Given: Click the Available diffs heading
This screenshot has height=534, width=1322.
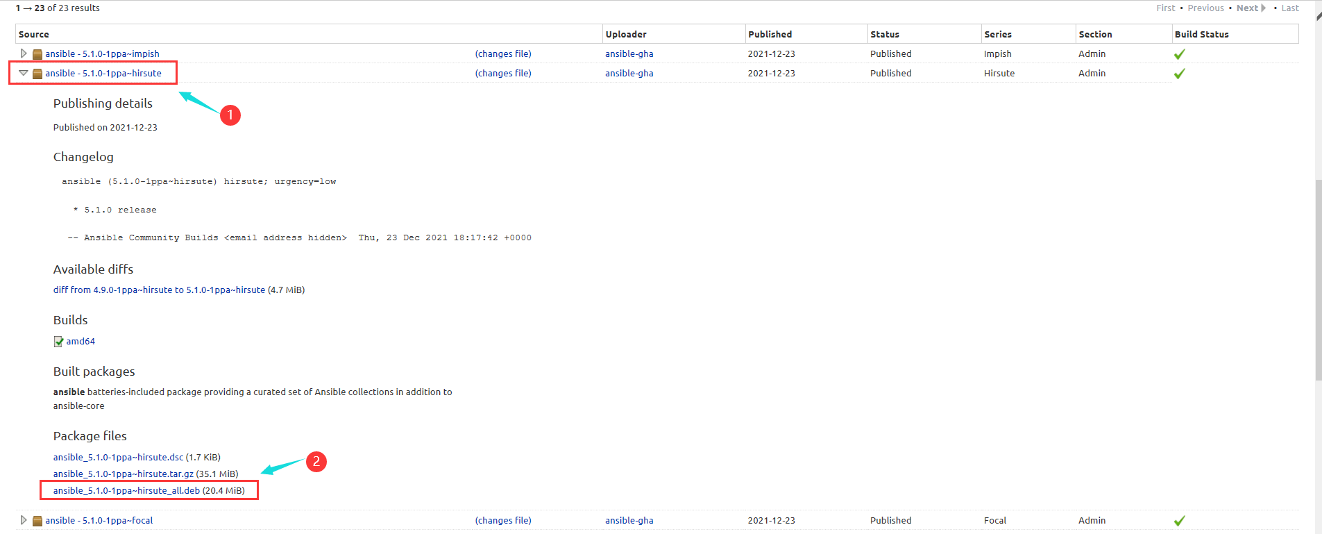Looking at the screenshot, I should (x=93, y=269).
